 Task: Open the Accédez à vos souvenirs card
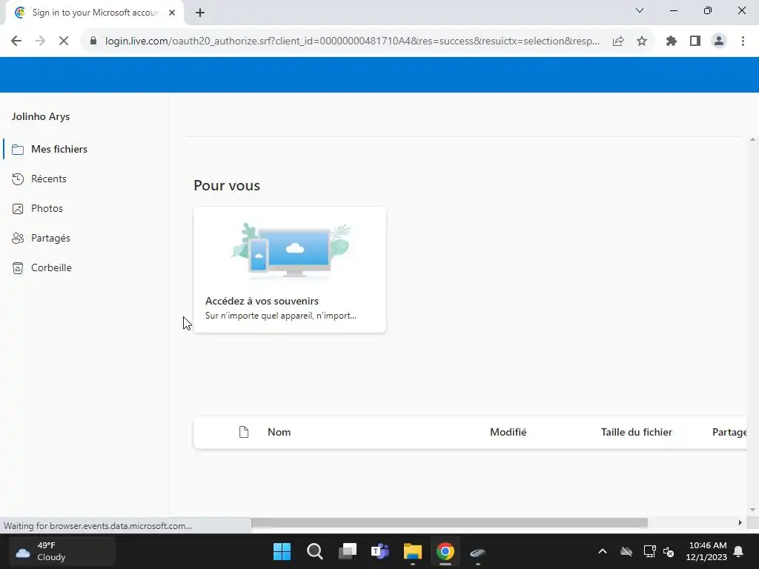pos(290,270)
